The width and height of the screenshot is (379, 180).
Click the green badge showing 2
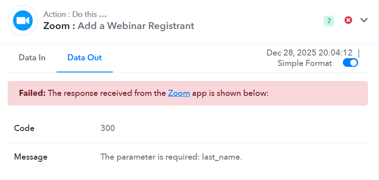point(329,21)
